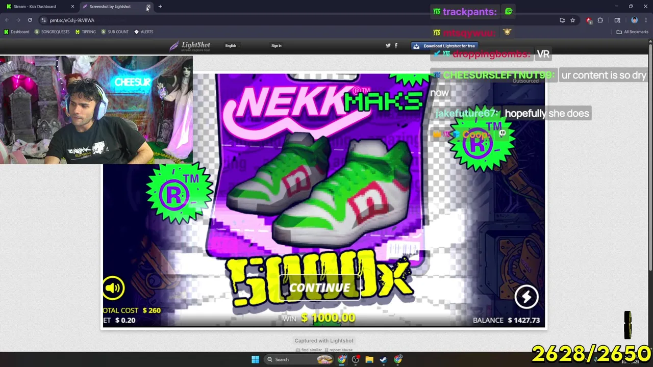Viewport: 653px width, 367px height.
Task: Open the All Bookmarks folder
Action: pos(632,32)
